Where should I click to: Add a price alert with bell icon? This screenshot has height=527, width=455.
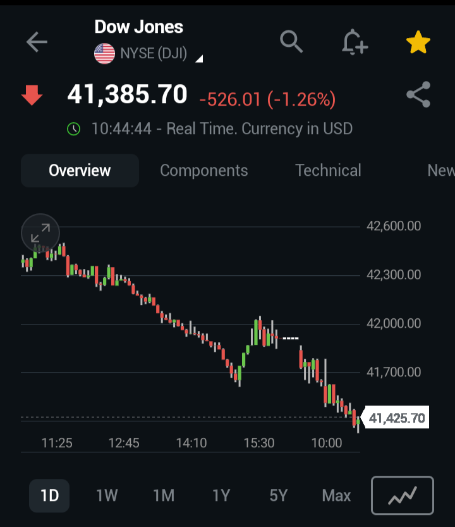point(355,42)
